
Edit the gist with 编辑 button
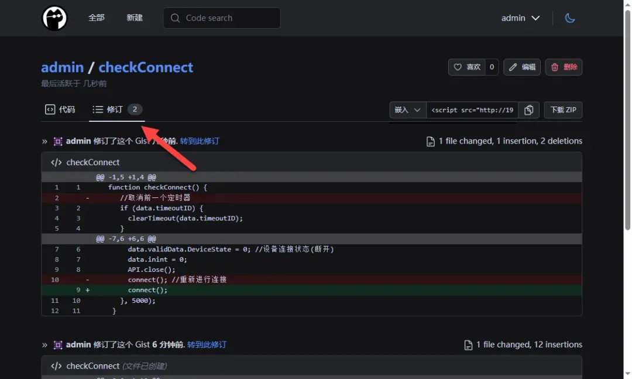pyautogui.click(x=522, y=67)
